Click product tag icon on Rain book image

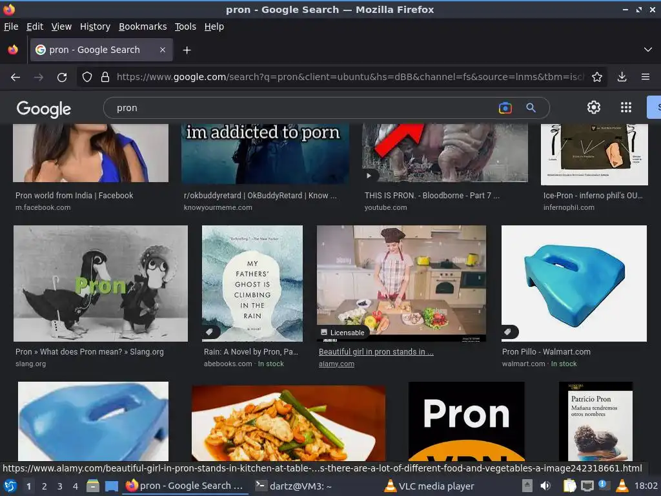coord(209,332)
